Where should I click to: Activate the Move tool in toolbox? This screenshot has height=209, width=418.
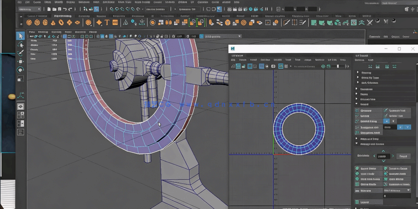coord(20,61)
